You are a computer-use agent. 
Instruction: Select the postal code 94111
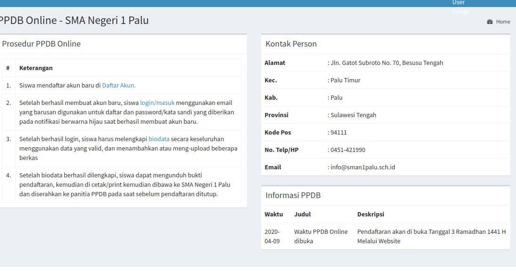click(339, 133)
